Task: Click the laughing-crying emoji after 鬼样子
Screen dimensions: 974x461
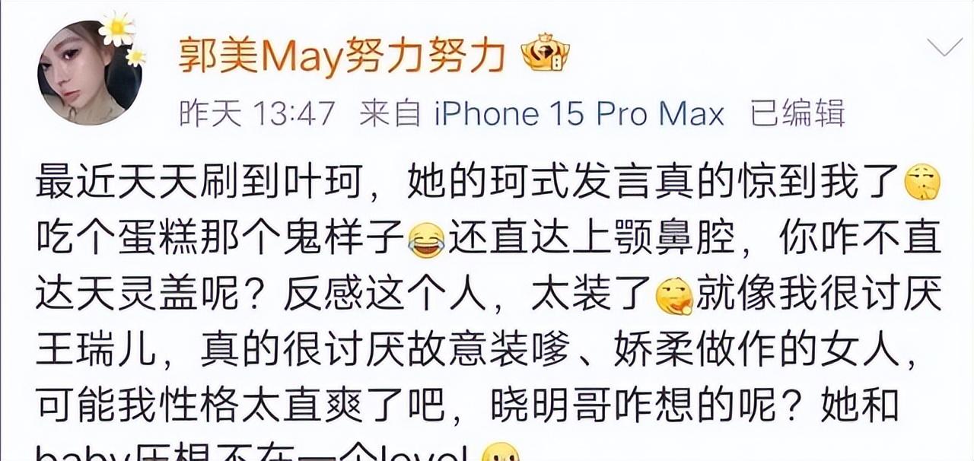Action: pos(427,239)
